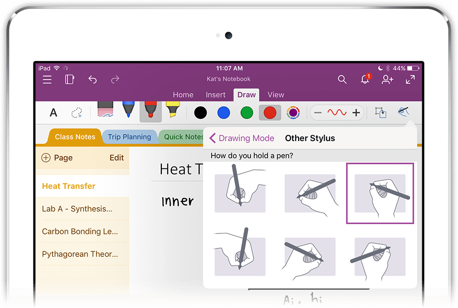458x308 pixels.
Task: Pick the yellow Highlighter tool
Action: pyautogui.click(x=174, y=110)
